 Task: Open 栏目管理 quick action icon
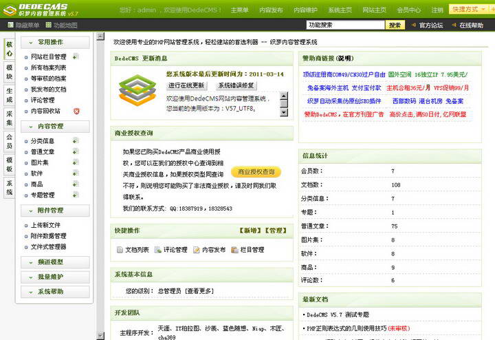pyautogui.click(x=235, y=250)
